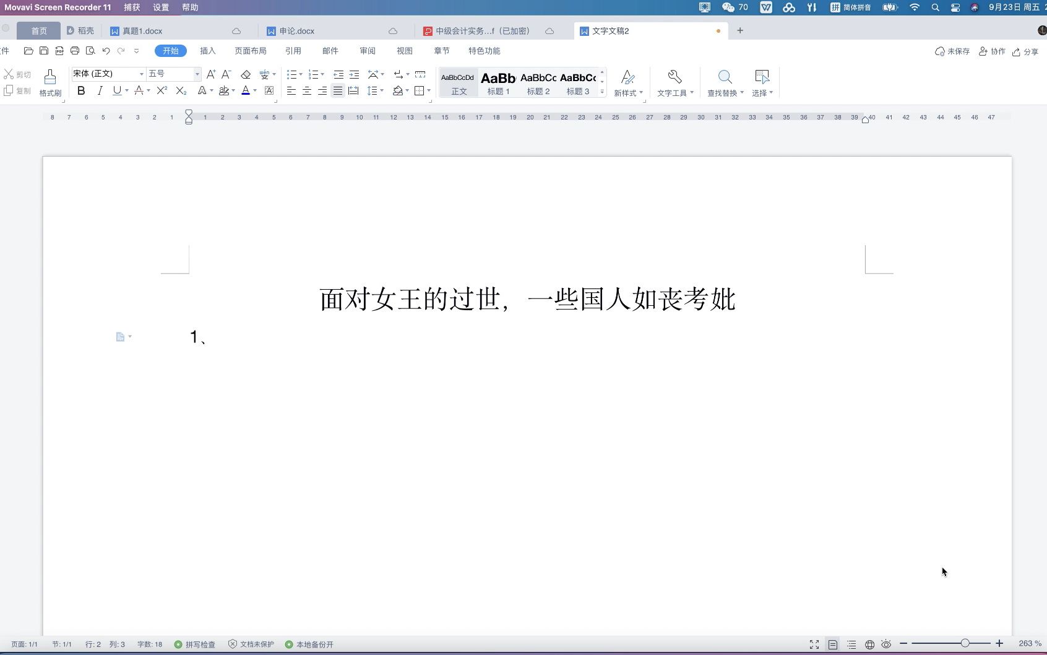
Task: Click the borders icon
Action: [419, 91]
